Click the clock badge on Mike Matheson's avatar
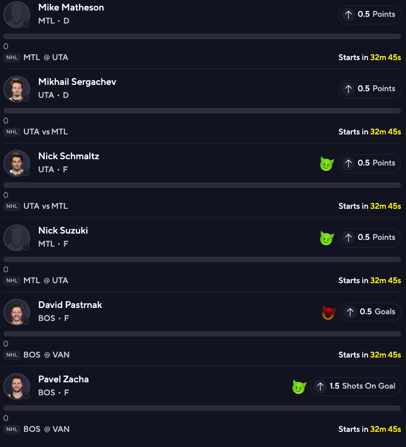Screen dimensions: 406x447 coord(26,24)
